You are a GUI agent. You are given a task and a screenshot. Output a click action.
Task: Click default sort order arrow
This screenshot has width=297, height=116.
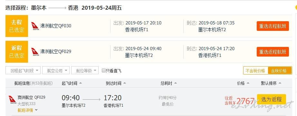280,83
